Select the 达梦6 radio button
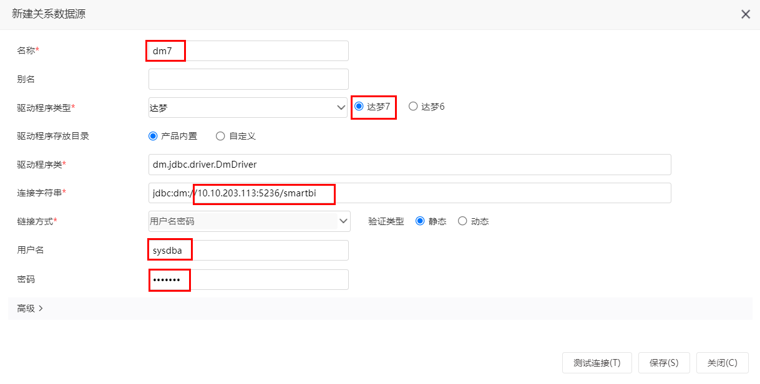Image resolution: width=760 pixels, height=384 pixels. pos(413,107)
